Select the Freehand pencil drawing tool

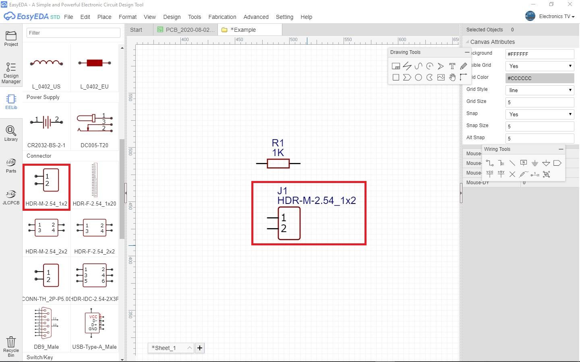coord(464,66)
